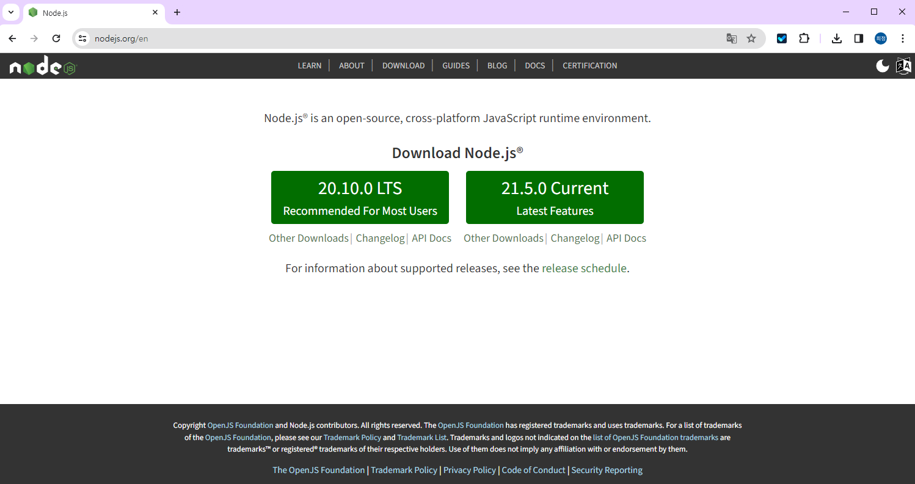Open Chrome's three-dot menu
The image size is (915, 484).
(902, 38)
